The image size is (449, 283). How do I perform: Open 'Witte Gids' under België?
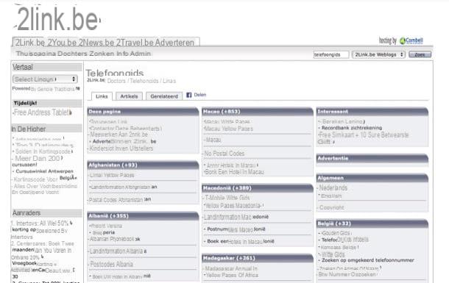[x=333, y=254]
